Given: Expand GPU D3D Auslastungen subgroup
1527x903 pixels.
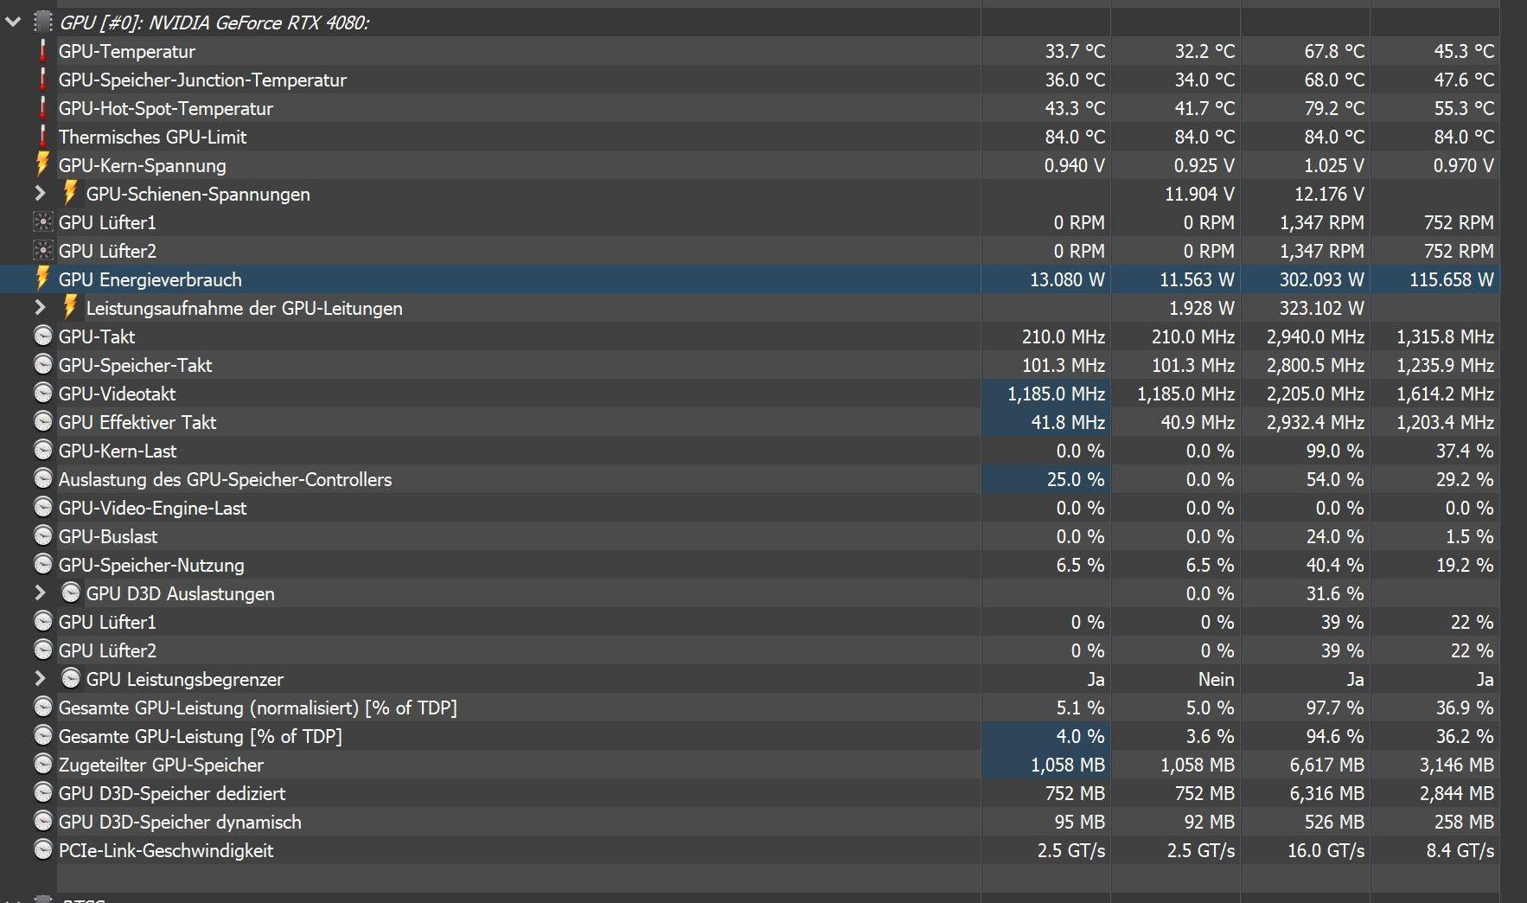Looking at the screenshot, I should pyautogui.click(x=40, y=592).
